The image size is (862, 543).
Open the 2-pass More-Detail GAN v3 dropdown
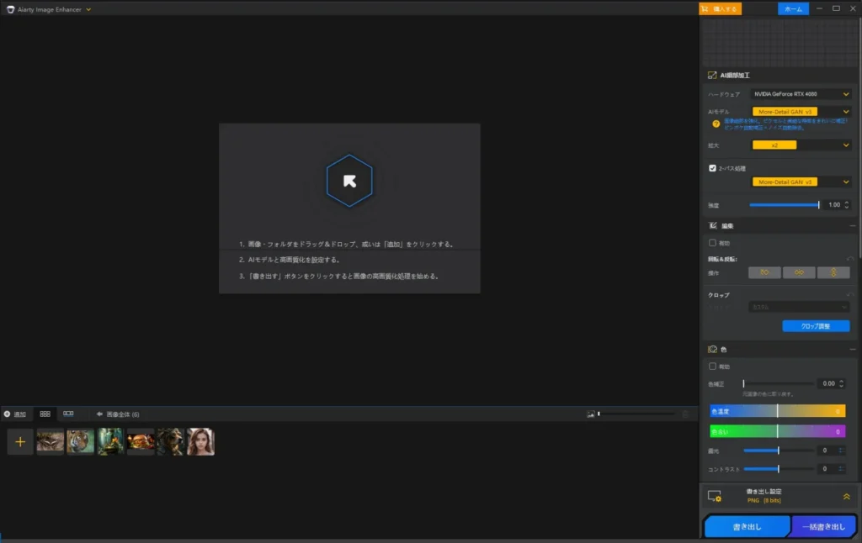tap(801, 182)
